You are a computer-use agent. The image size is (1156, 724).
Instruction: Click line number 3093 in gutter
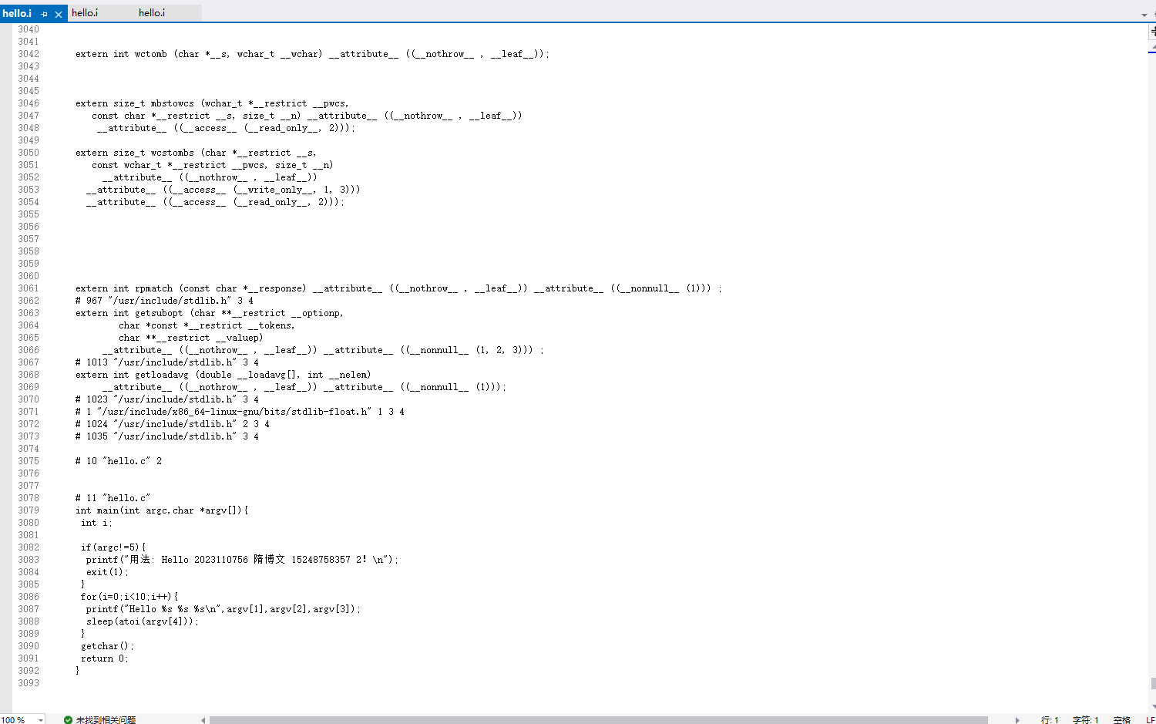point(29,683)
